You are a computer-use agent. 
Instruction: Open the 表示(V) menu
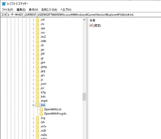point(33,10)
